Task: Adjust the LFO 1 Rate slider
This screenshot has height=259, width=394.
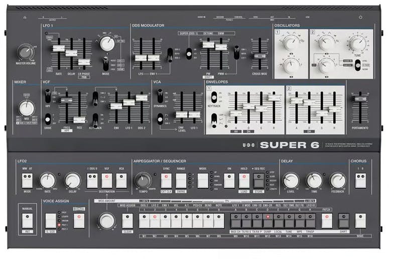Action: tap(59, 49)
